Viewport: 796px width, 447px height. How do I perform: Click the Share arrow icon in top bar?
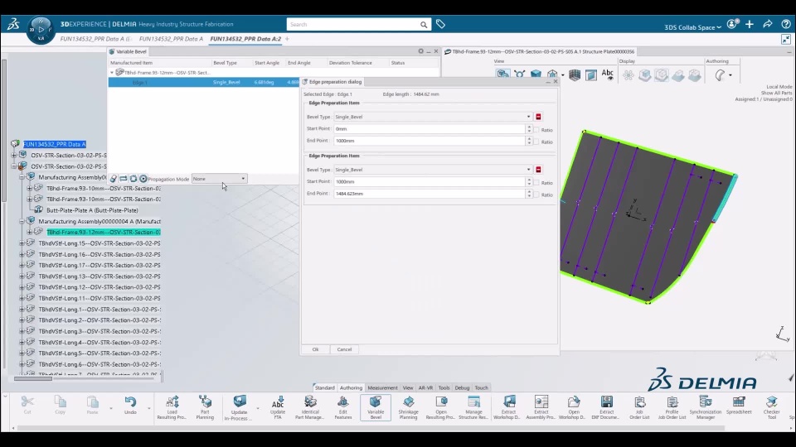tap(768, 24)
